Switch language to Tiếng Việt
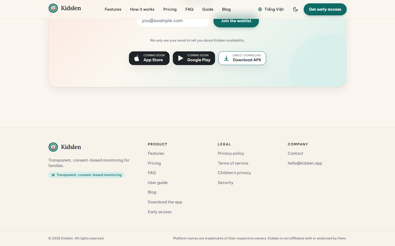This screenshot has width=395, height=246. point(271,9)
